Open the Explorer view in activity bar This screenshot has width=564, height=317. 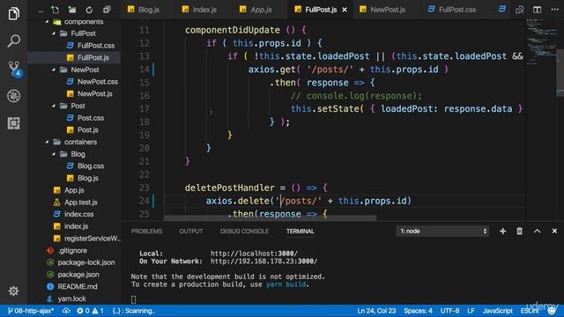[14, 14]
